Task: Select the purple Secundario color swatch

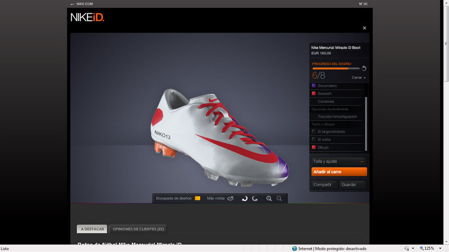Action: 314,86
